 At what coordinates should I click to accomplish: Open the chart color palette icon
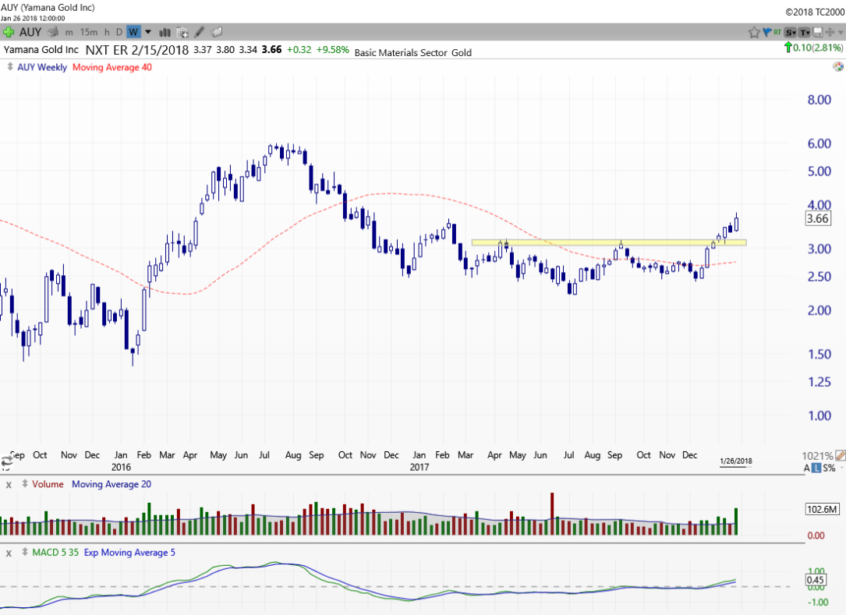[837, 67]
